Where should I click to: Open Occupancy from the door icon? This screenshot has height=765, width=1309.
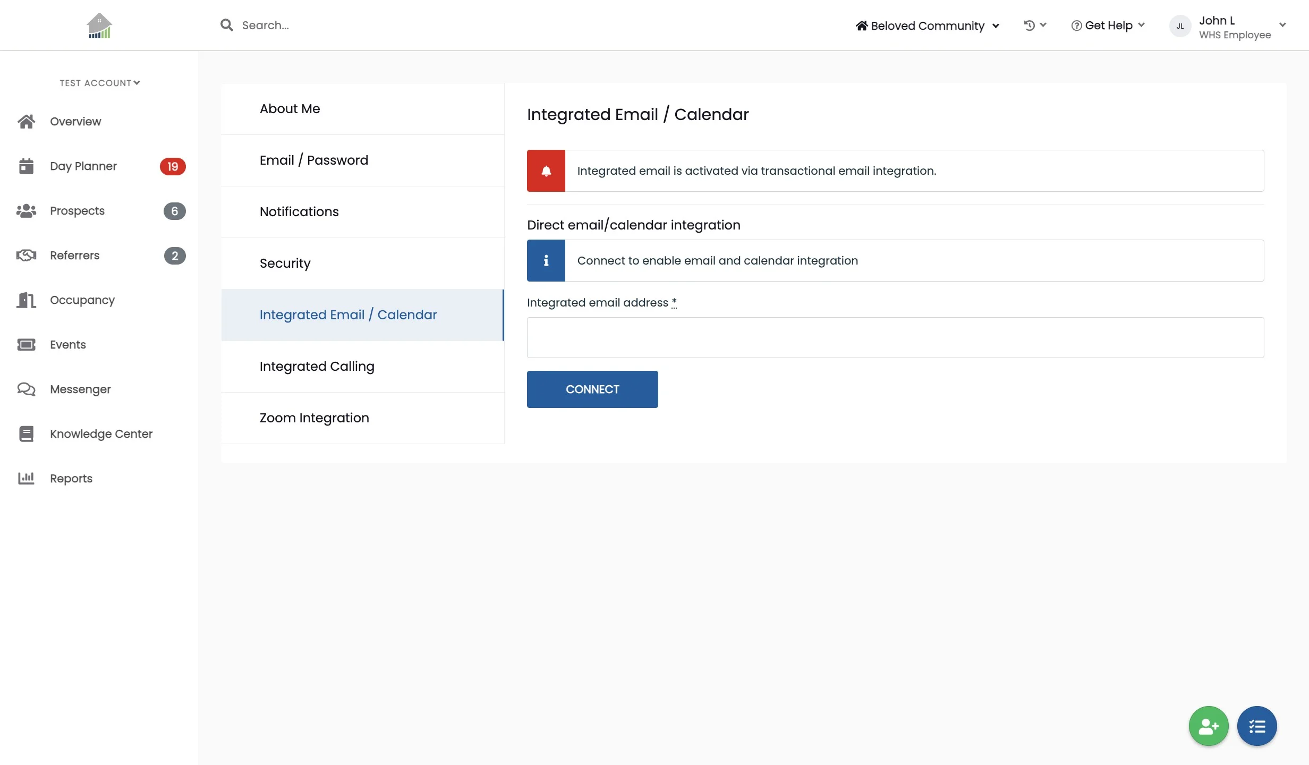click(26, 300)
